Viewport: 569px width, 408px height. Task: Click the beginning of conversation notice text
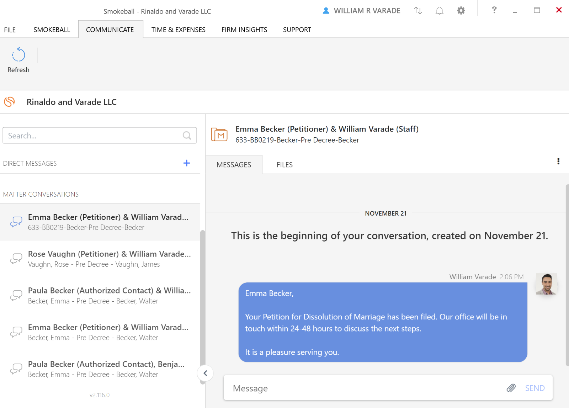click(x=389, y=235)
